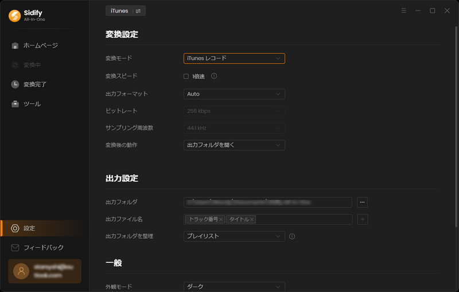Go to ツール in sidebar
Screen dimensions: 459x292
[45, 104]
